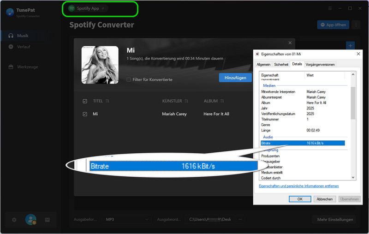
Task: Open the user account avatar
Action: point(31,219)
